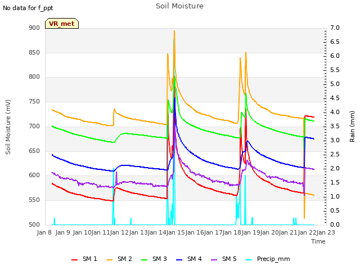Click the Rain (mm) axis label
Viewport: 360px width, 270px height.
352,127
